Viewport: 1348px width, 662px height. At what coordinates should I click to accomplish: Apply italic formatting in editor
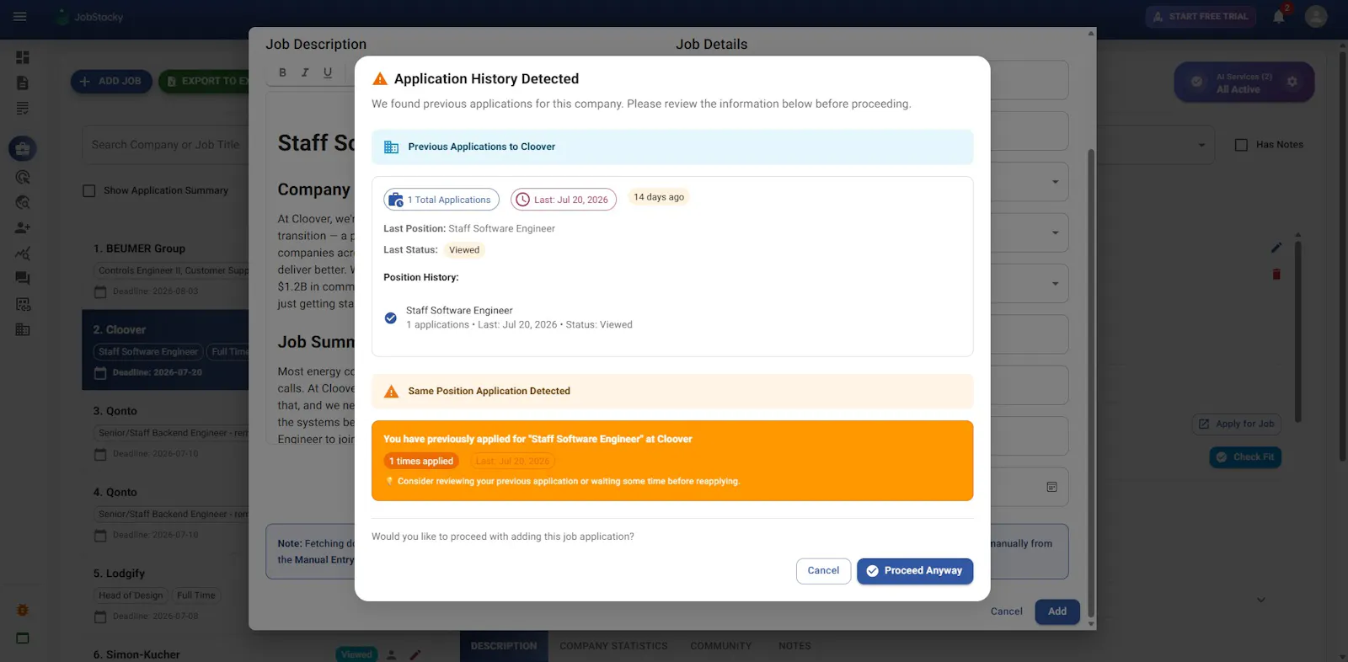click(305, 72)
